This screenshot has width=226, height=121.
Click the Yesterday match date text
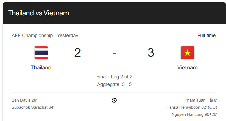coord(68,36)
